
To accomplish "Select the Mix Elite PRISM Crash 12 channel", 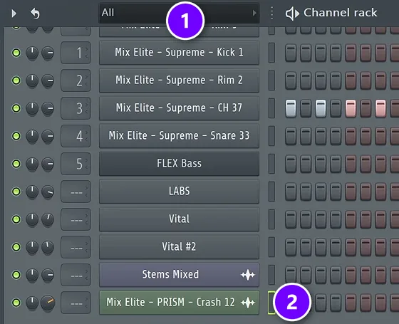I will pyautogui.click(x=179, y=303).
